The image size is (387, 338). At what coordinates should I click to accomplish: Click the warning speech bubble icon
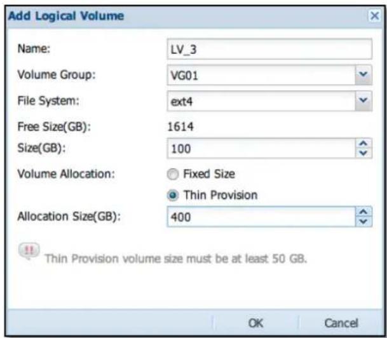pos(29,251)
